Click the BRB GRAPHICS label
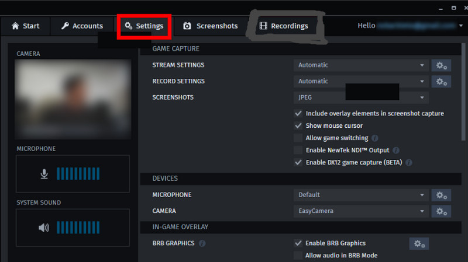 tap(173, 243)
